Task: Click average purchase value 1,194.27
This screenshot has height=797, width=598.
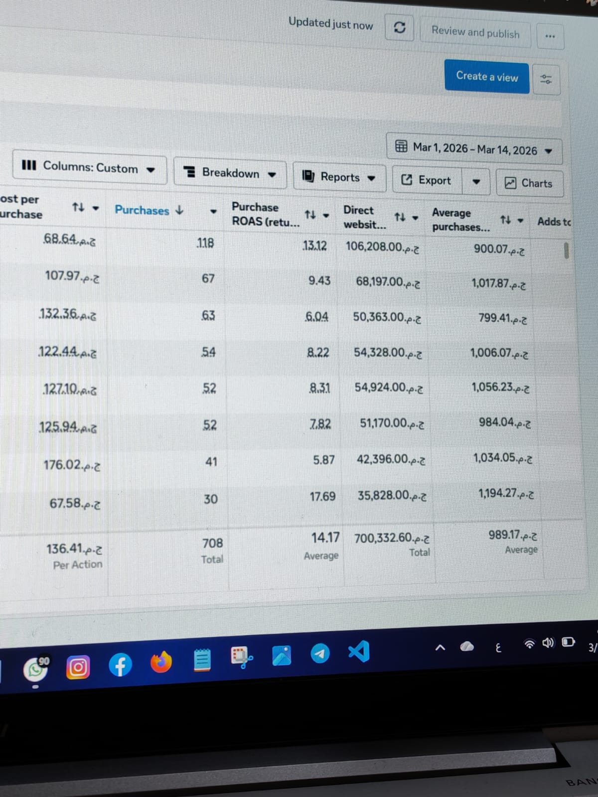Action: click(x=506, y=494)
